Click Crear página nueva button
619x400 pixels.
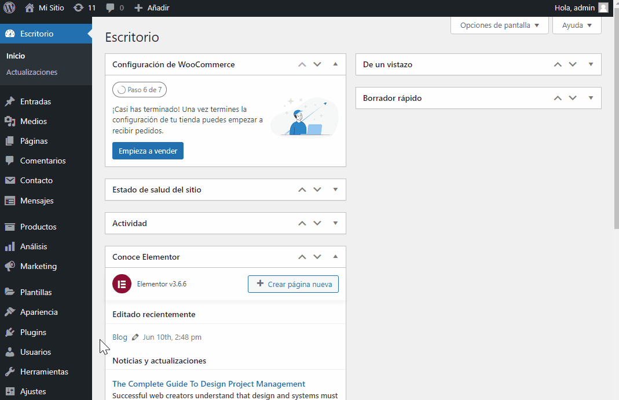click(x=294, y=284)
